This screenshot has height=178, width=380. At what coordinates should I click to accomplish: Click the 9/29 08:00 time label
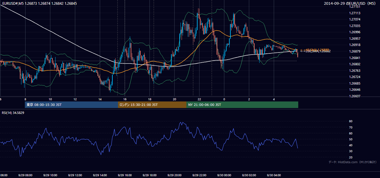click(x=25, y=175)
